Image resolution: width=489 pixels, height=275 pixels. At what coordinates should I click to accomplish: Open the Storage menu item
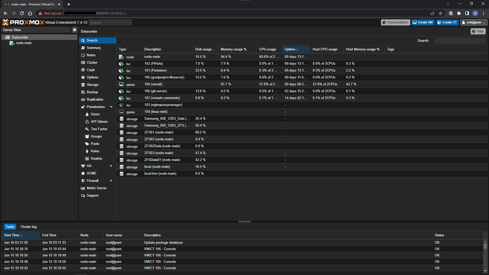[97, 85]
